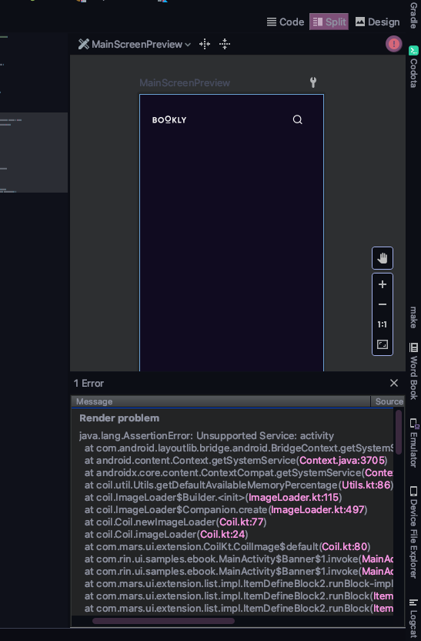The height and width of the screenshot is (641, 421).
Task: Activate the pan hand tool
Action: (x=383, y=258)
